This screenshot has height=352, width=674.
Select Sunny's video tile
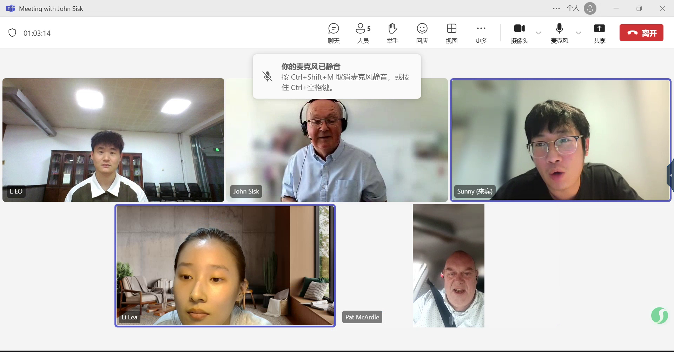click(x=560, y=140)
